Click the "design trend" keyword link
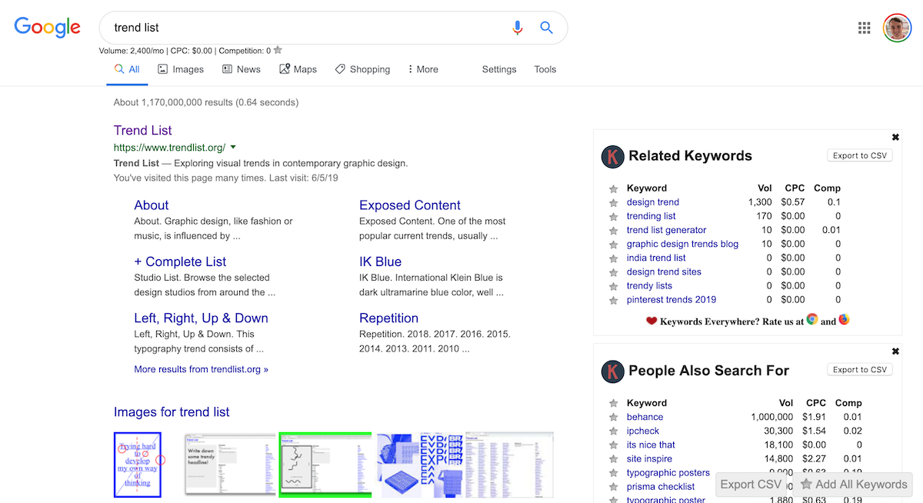The height and width of the screenshot is (503, 923). point(653,202)
